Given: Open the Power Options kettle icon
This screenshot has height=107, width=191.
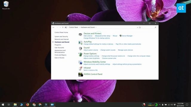Looking at the screenshot, I should pyautogui.click(x=80, y=54).
